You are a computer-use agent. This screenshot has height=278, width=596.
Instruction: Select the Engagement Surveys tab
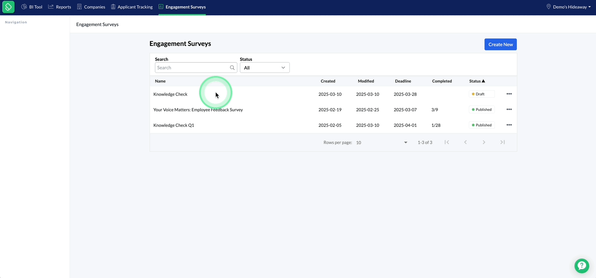pyautogui.click(x=182, y=7)
